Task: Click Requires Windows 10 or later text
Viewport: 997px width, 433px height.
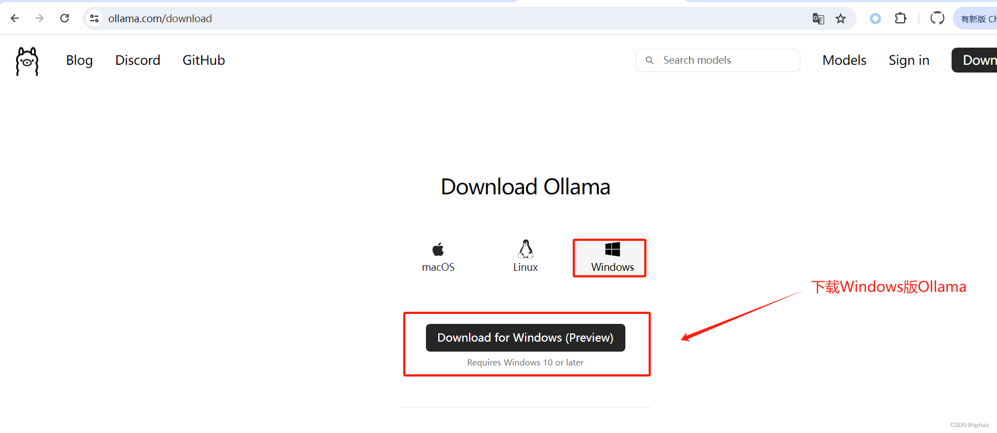Action: tap(526, 363)
